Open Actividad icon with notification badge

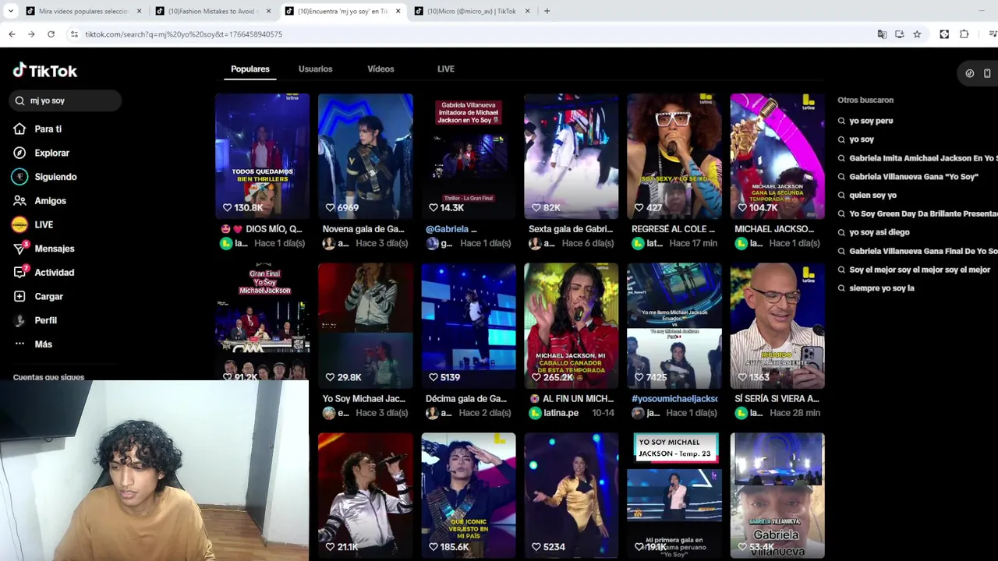point(20,272)
